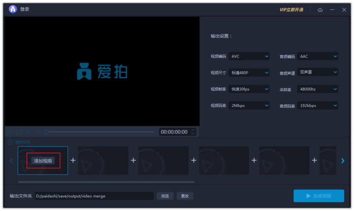
Task: Stop the preview playback
Action: (x=20, y=132)
